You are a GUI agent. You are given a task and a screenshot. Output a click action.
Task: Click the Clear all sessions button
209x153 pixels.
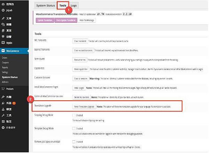click(81, 78)
